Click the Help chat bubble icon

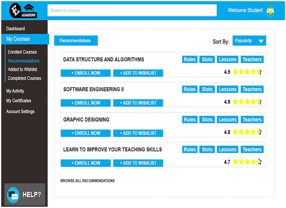click(x=13, y=195)
